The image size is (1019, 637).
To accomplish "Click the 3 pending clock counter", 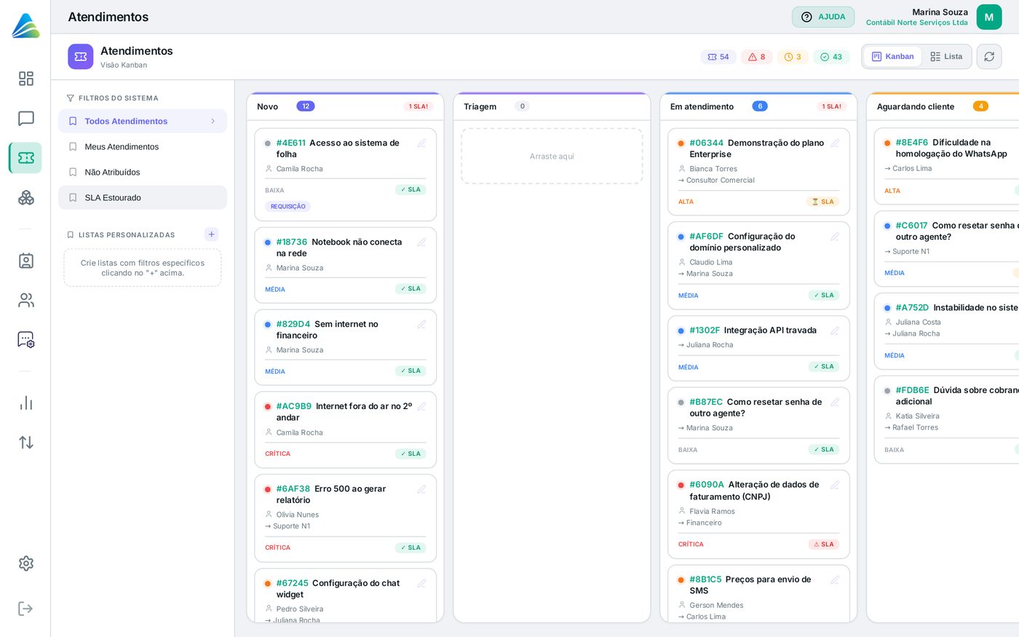I will [x=793, y=57].
